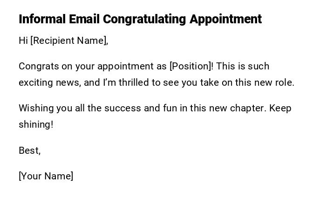Click the [Recipient Name] placeholder
Image resolution: width=326 pixels, height=205 pixels.
coord(69,41)
